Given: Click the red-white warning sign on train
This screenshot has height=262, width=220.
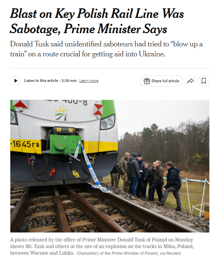Looking at the screenshot, I should pyautogui.click(x=98, y=109).
